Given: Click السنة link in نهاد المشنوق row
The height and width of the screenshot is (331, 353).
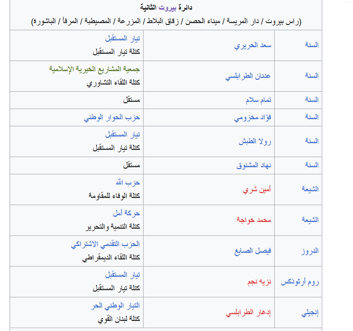Looking at the screenshot, I should coord(312,165).
